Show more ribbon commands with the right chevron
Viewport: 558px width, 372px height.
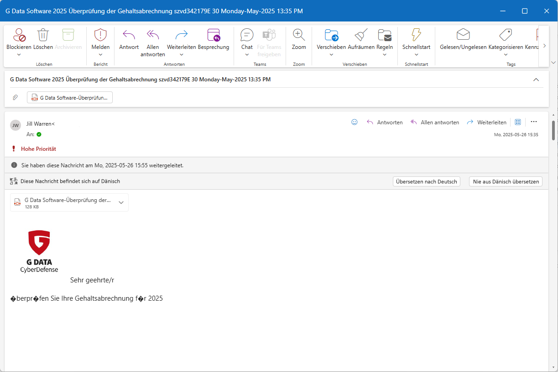point(544,45)
